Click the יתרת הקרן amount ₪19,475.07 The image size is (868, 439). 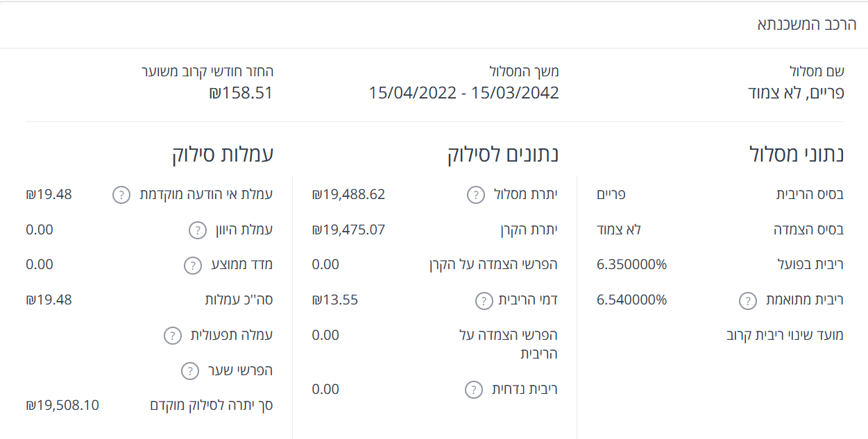coord(348,230)
